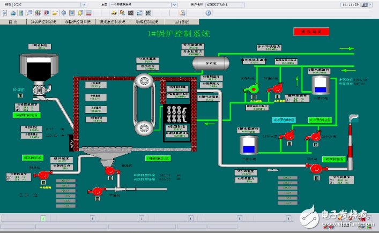Click the 14:11:29 time display
The image size is (379, 233).
coord(351,4)
